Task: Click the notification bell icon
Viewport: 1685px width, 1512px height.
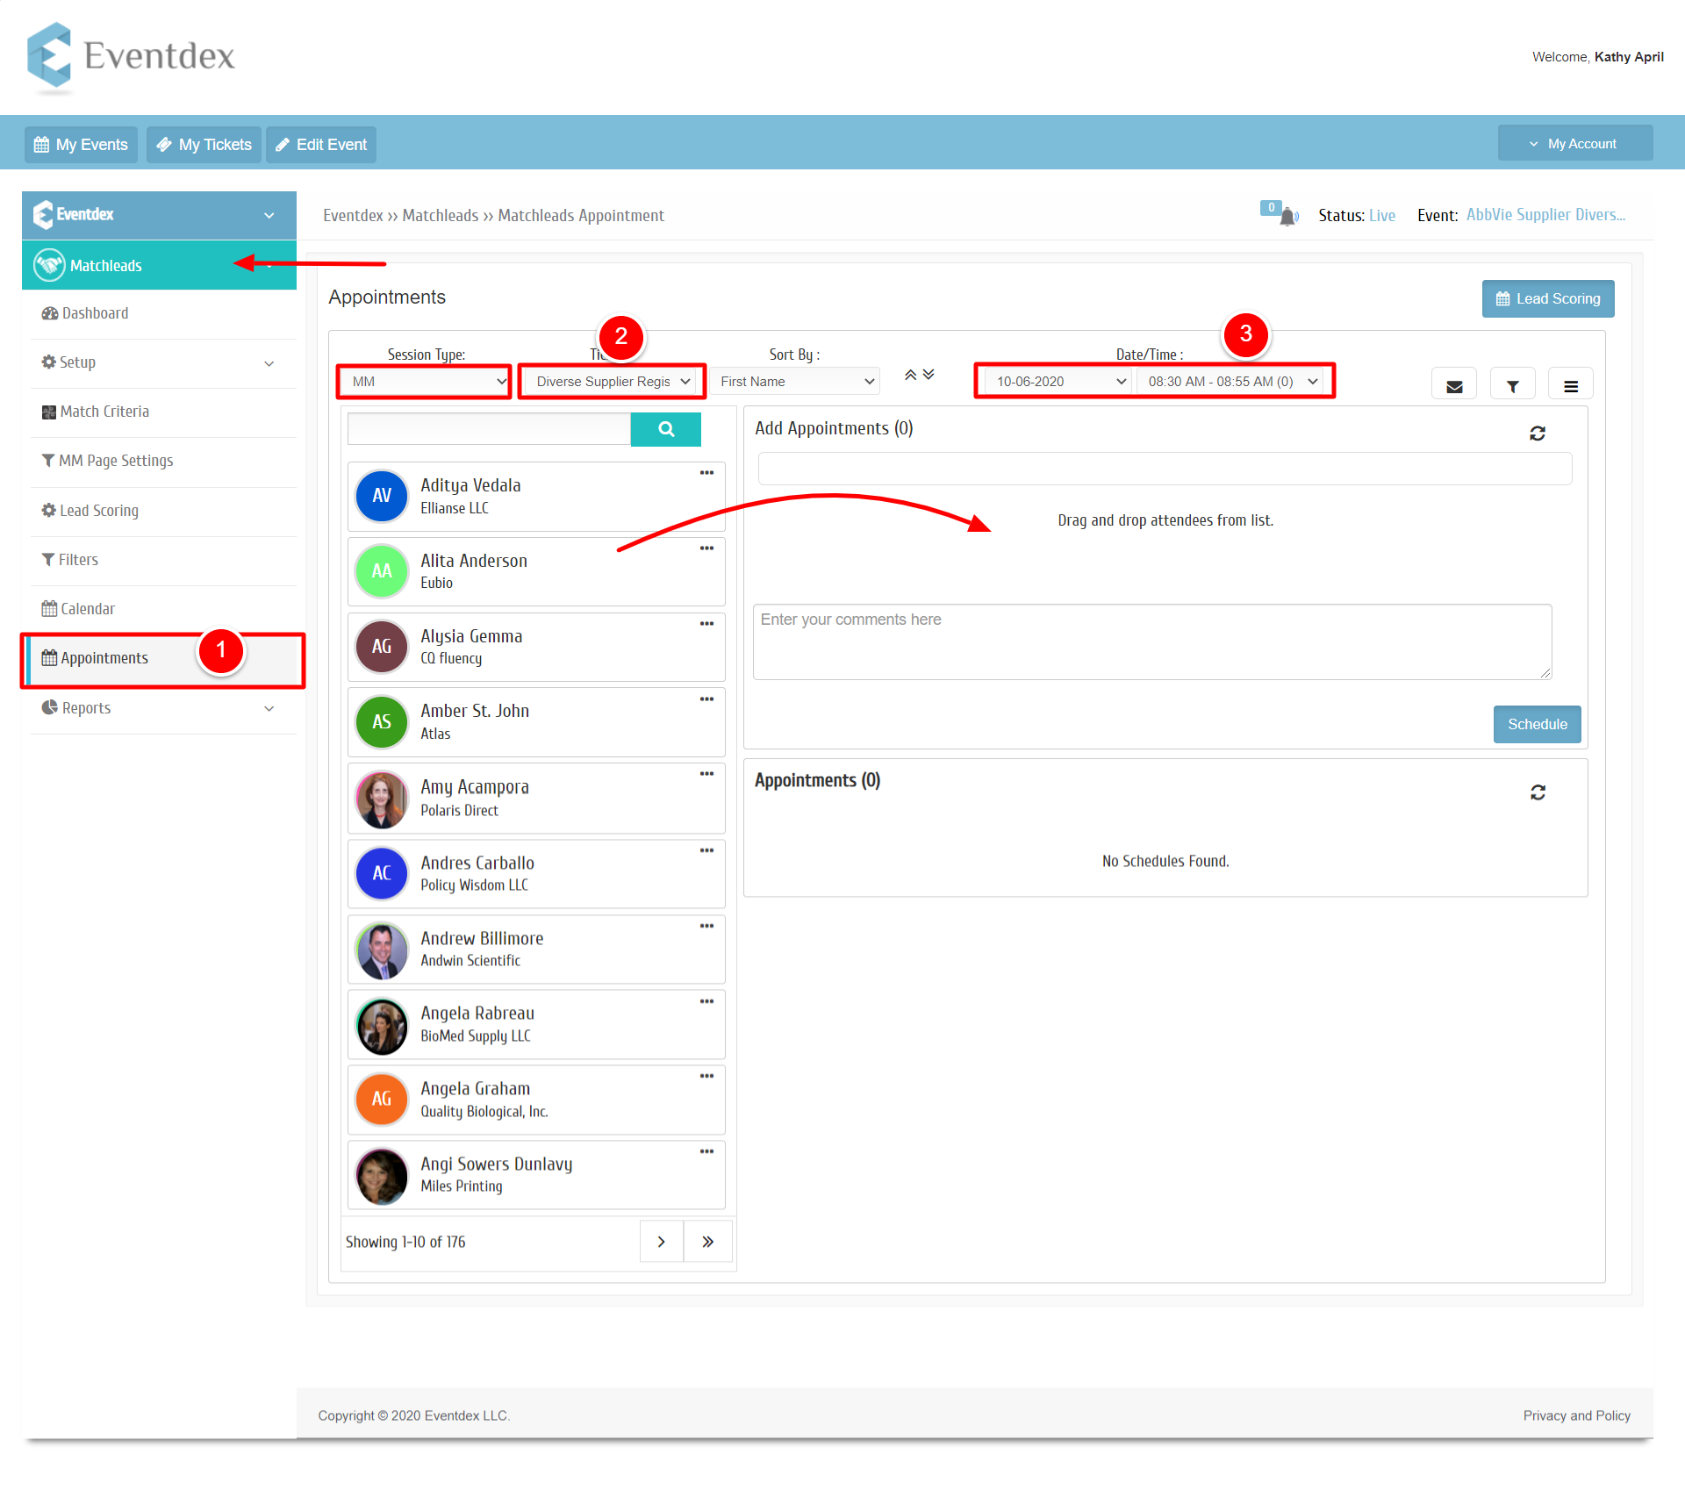Action: [x=1287, y=216]
